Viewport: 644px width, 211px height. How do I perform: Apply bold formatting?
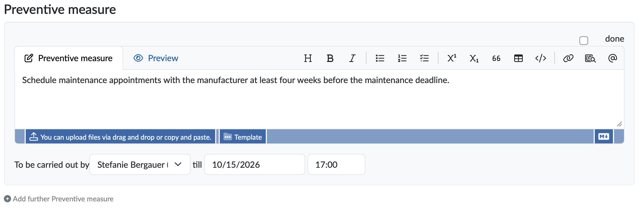tap(330, 58)
